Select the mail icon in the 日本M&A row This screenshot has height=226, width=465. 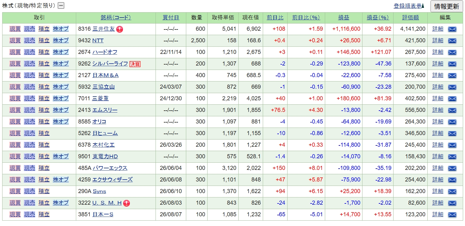pos(452,76)
